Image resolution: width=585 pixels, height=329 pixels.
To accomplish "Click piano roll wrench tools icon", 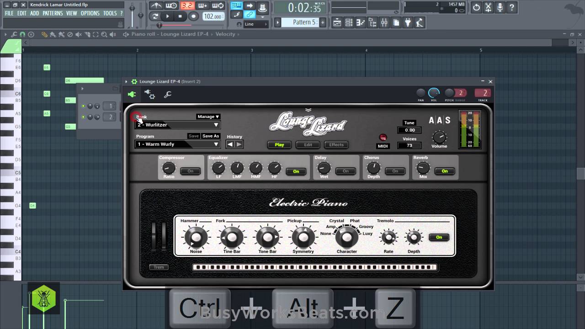I will [x=14, y=34].
